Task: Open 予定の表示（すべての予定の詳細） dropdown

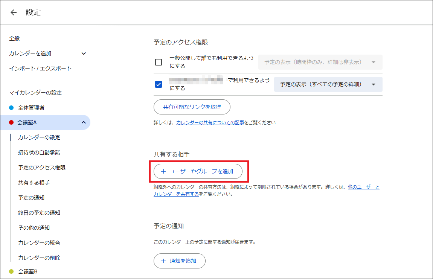Action: tap(328, 84)
